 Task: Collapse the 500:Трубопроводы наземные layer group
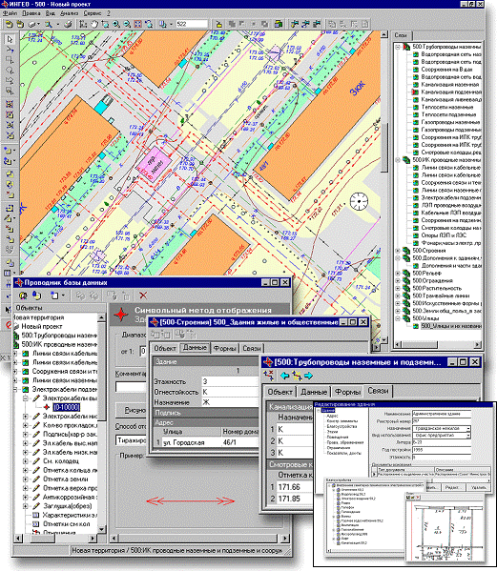(x=398, y=47)
